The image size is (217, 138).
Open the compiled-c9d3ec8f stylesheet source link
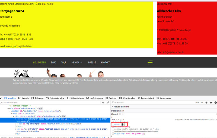pos(196,120)
